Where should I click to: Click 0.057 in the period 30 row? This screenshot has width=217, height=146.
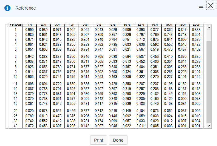pos(127,121)
